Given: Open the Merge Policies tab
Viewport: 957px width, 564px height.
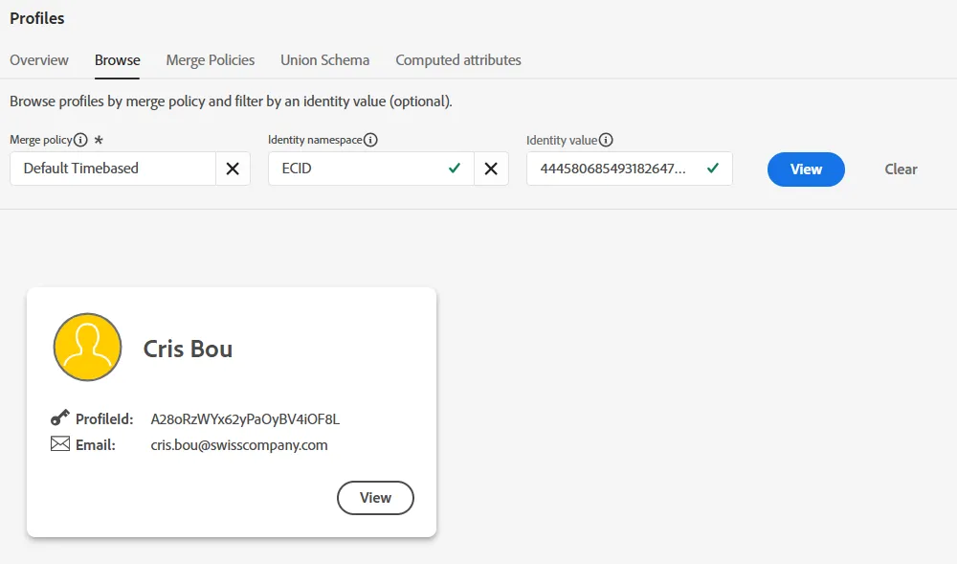Looking at the screenshot, I should (x=211, y=59).
